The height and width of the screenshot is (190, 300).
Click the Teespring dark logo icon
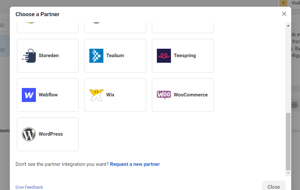tap(164, 56)
